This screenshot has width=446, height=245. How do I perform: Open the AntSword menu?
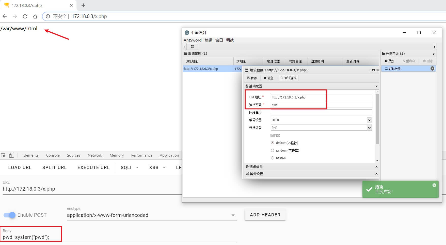193,40
